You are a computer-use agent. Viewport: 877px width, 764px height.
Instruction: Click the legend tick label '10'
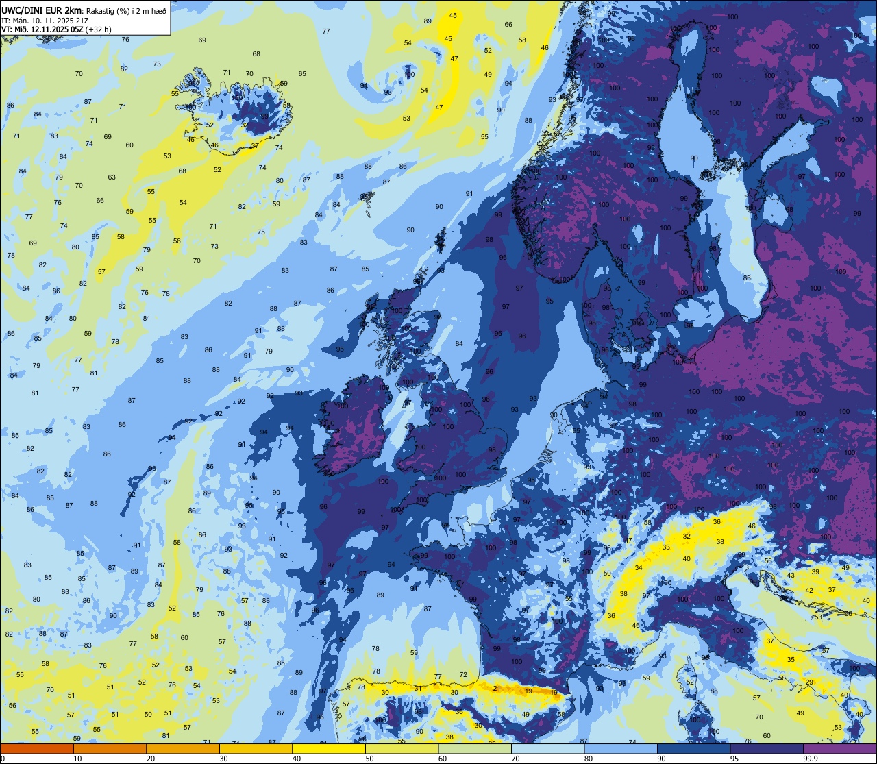coord(78,759)
